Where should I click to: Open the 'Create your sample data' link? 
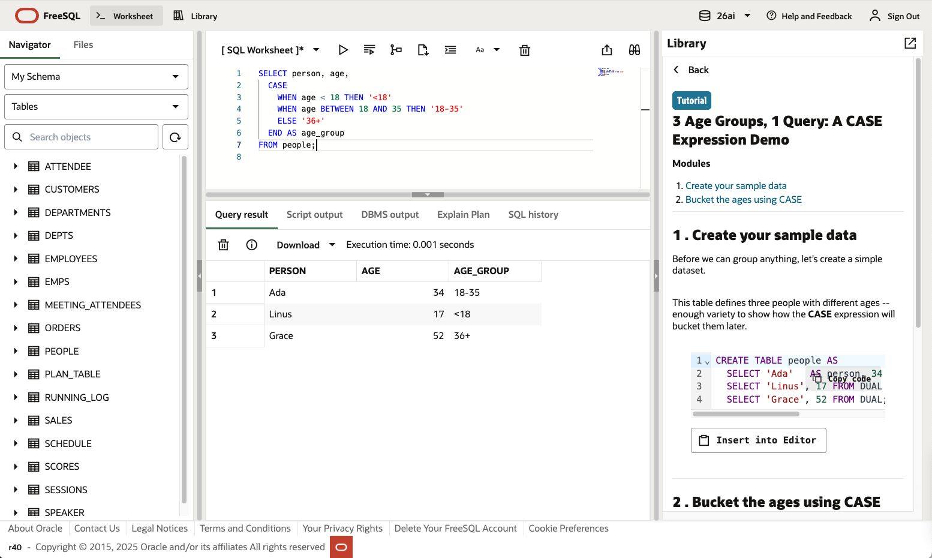(x=736, y=186)
